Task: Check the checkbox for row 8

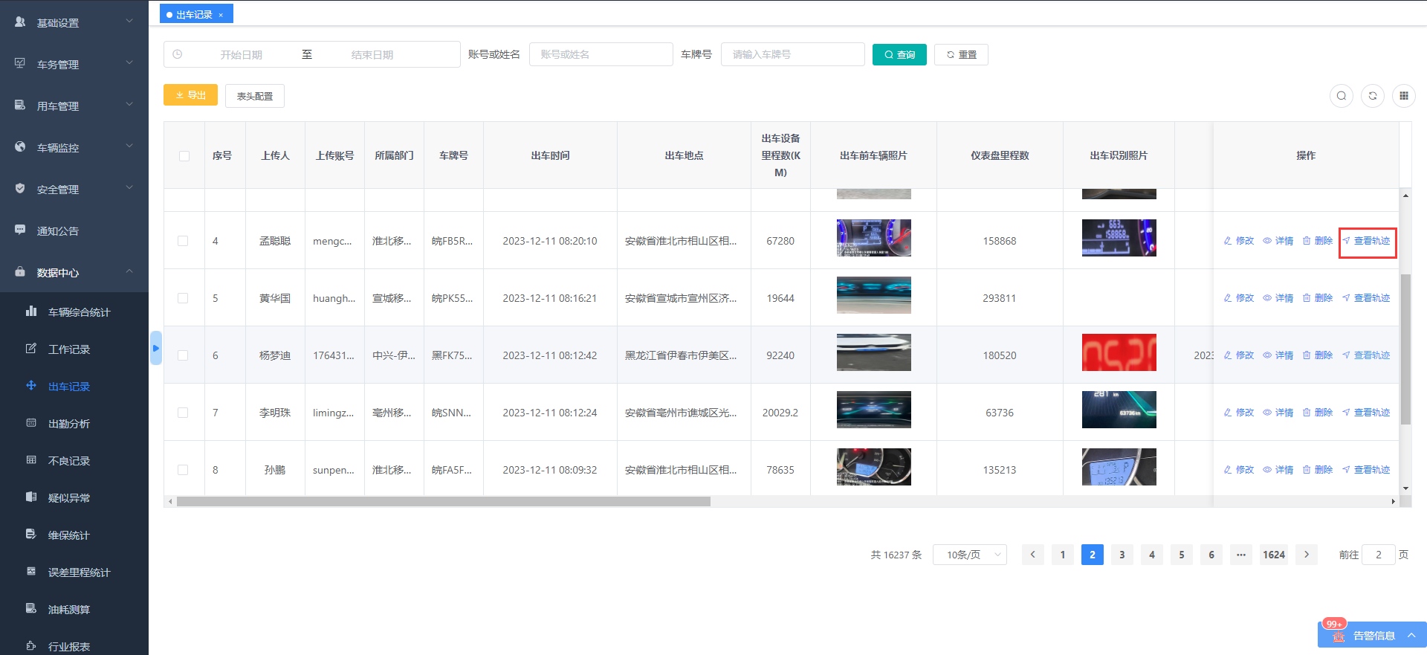Action: pyautogui.click(x=183, y=470)
